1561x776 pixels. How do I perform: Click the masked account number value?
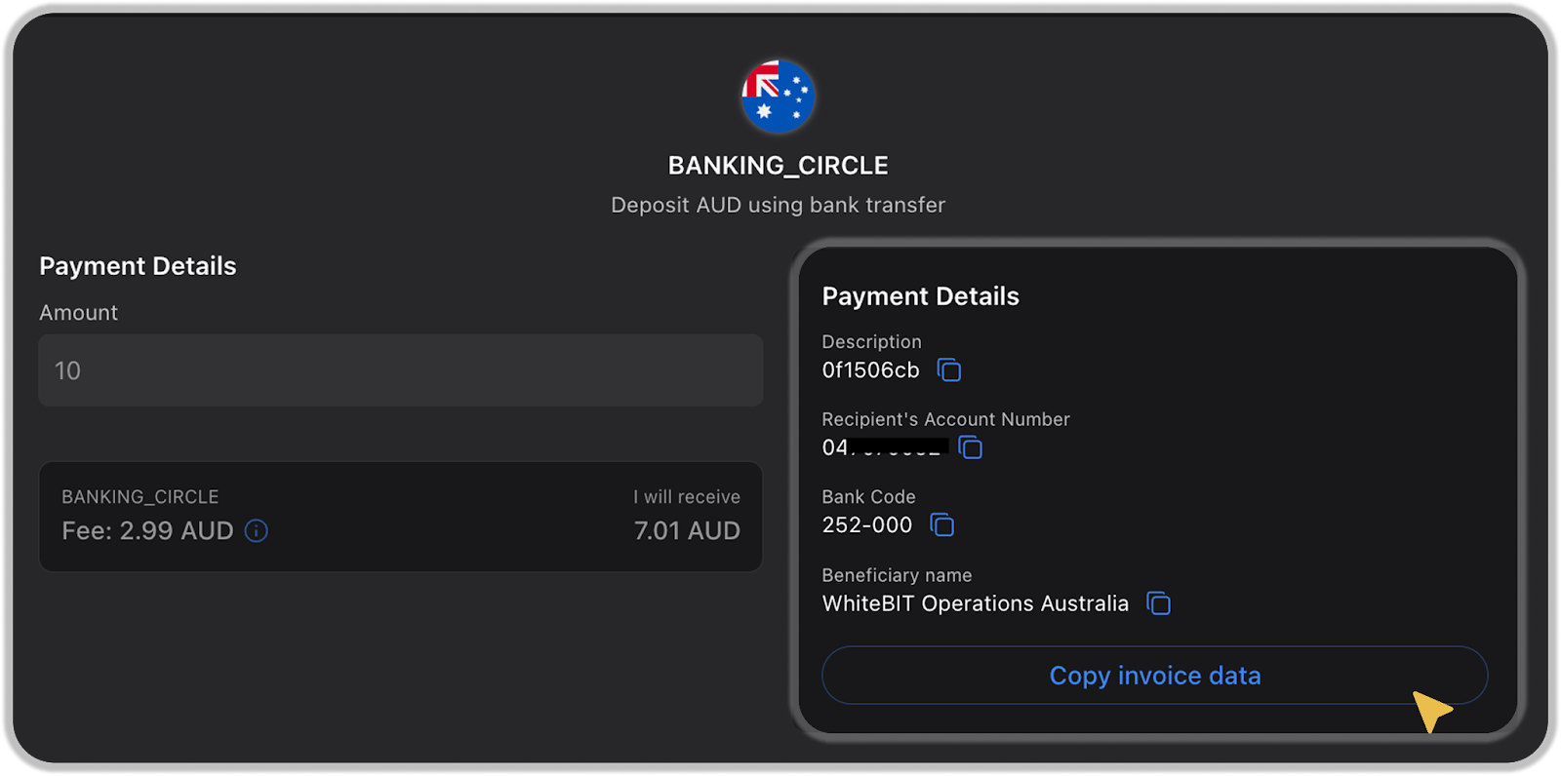(x=885, y=447)
